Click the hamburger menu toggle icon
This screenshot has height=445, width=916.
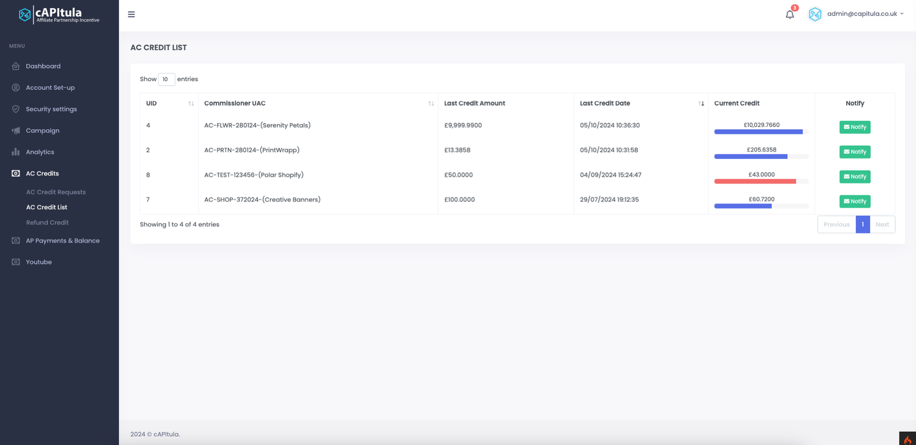tap(131, 14)
